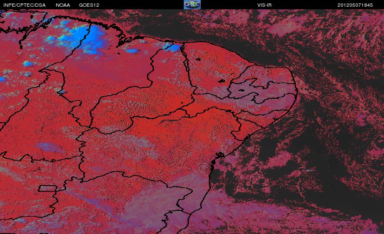The width and height of the screenshot is (384, 234).
Task: Click the black reservoir spot in Ceará
Action: click(x=222, y=81)
